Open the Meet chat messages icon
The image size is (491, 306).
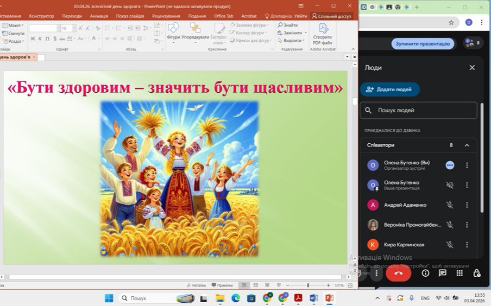(x=443, y=273)
